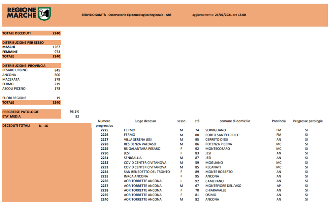The image size is (330, 209).
Task: Select the TOTALE DECEDUTI header label
Action: [17, 33]
